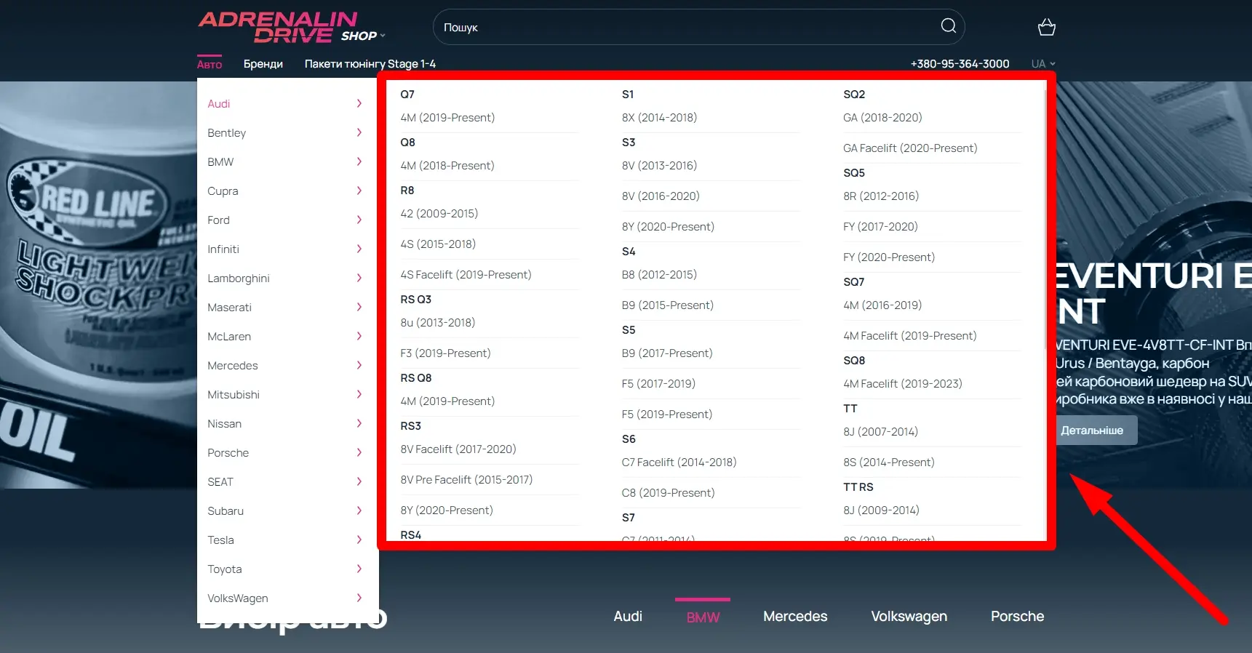Viewport: 1252px width, 653px height.
Task: Choose VolksWagen in the brand sidebar list
Action: pos(238,598)
